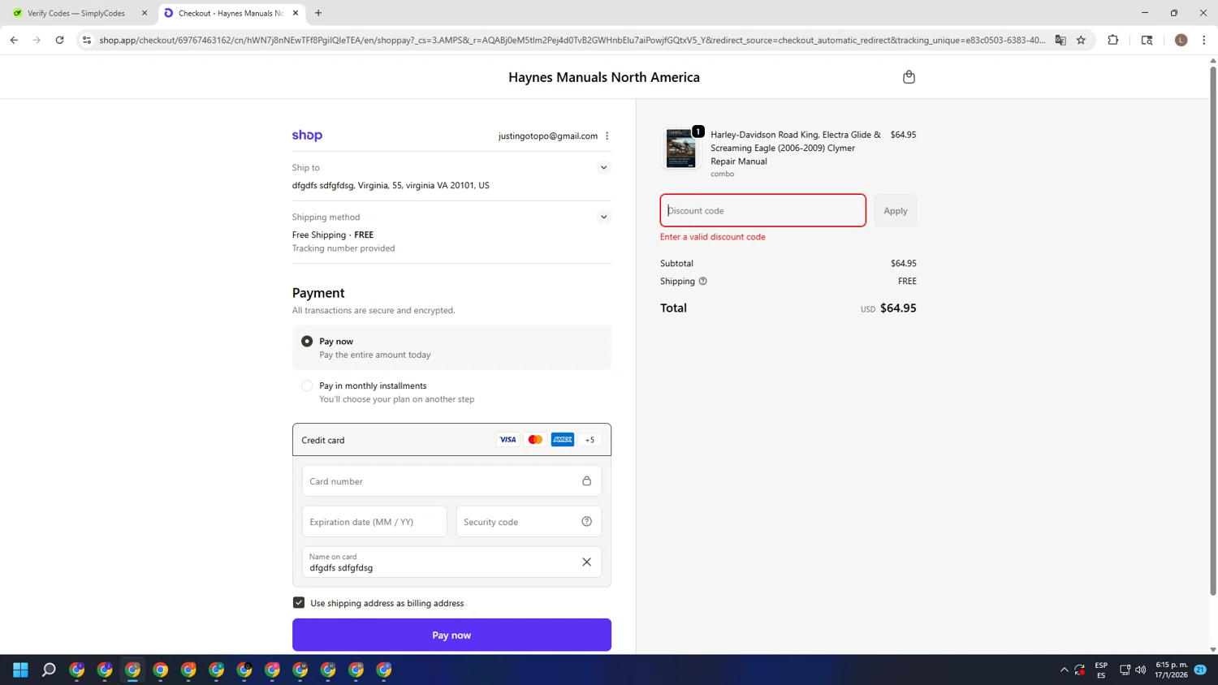Open Chrome three-dot menu
Viewport: 1218px width, 685px height.
1203,40
